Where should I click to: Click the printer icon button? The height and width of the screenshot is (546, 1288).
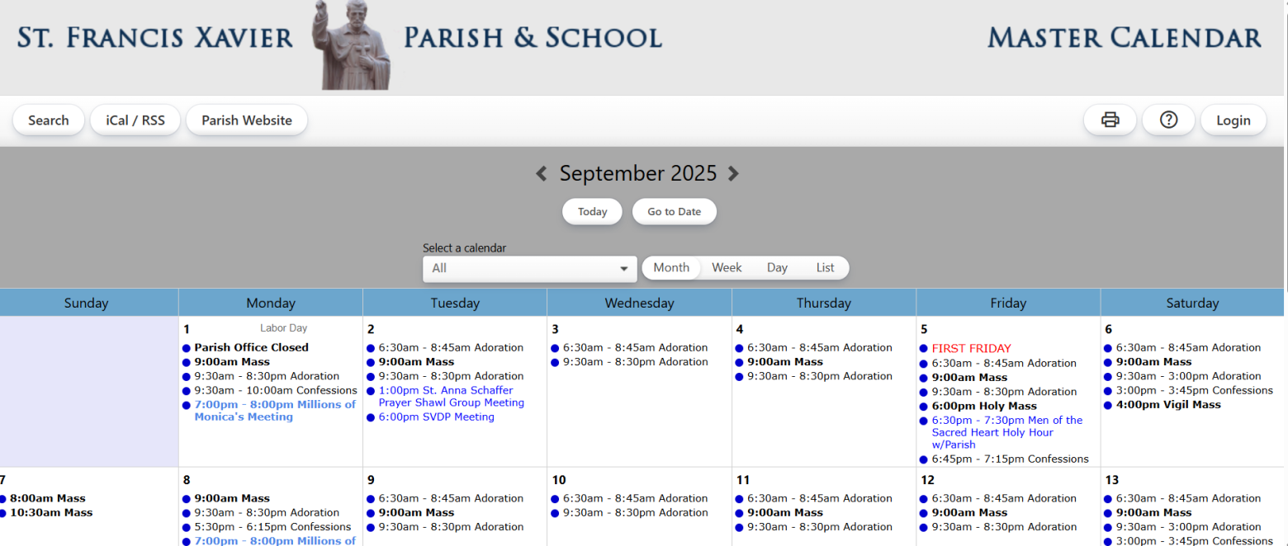tap(1110, 120)
